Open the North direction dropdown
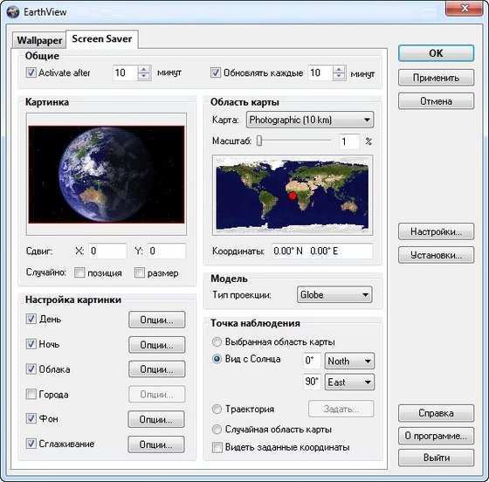Screen dimensions: 489x482 349,361
